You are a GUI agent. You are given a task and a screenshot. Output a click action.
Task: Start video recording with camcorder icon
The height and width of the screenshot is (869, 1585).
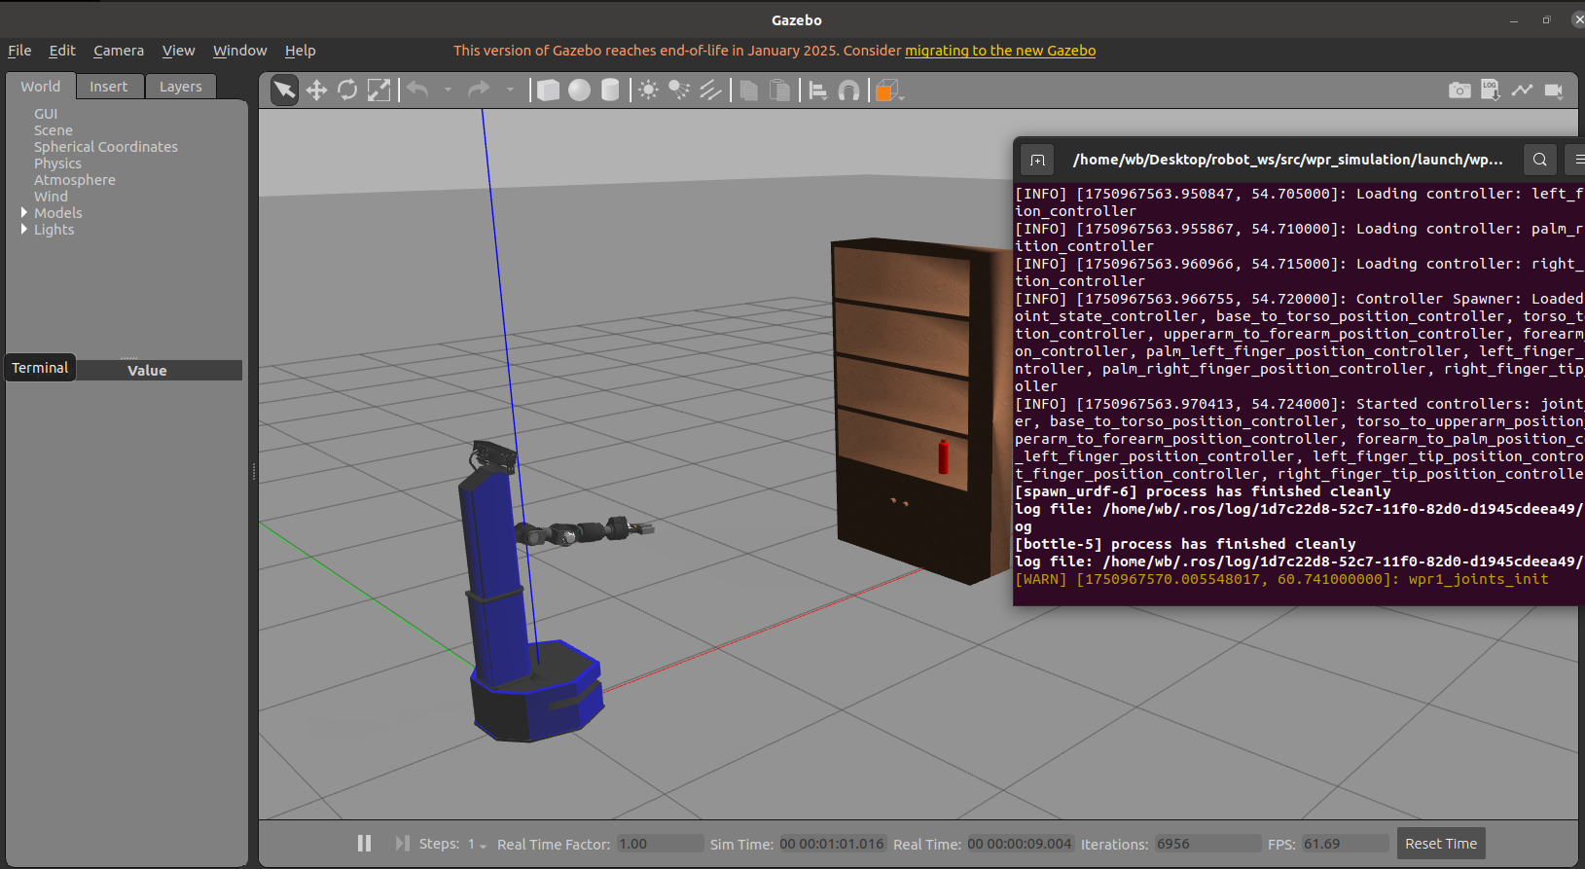(1554, 91)
